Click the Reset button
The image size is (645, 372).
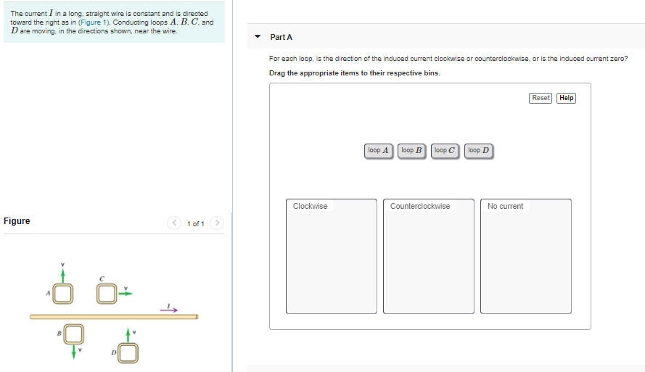pos(540,98)
